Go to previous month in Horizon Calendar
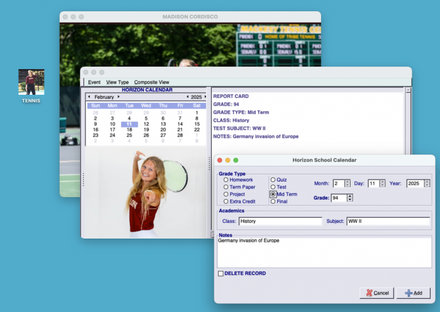440x312 pixels. [x=89, y=97]
